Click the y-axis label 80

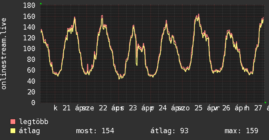[31, 59]
